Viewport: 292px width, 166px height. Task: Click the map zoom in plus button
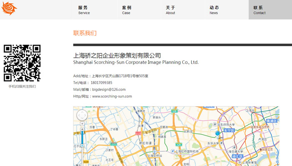pyautogui.click(x=82, y=129)
